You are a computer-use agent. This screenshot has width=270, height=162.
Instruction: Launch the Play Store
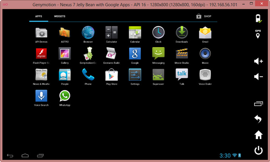pyautogui.click(x=112, y=77)
